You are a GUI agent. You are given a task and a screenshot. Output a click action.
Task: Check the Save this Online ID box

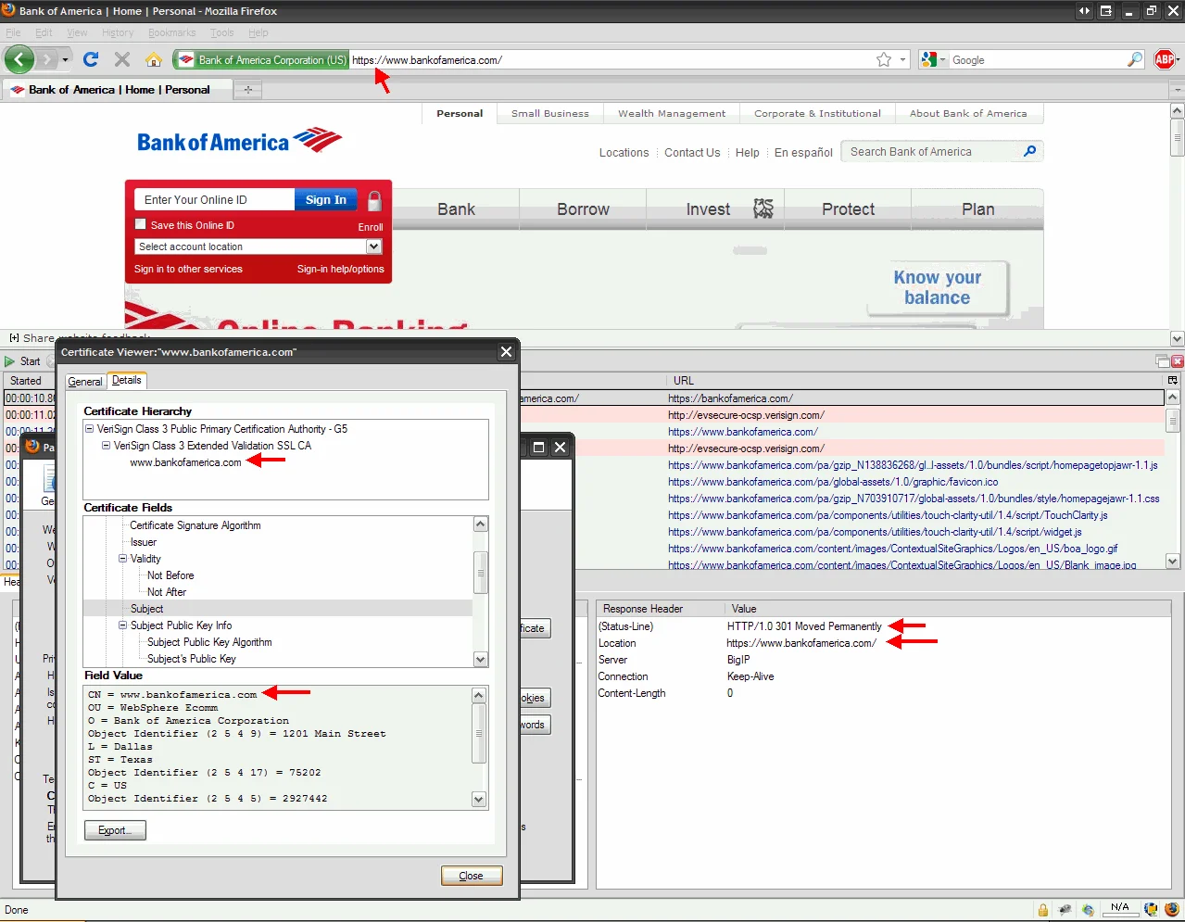(141, 224)
